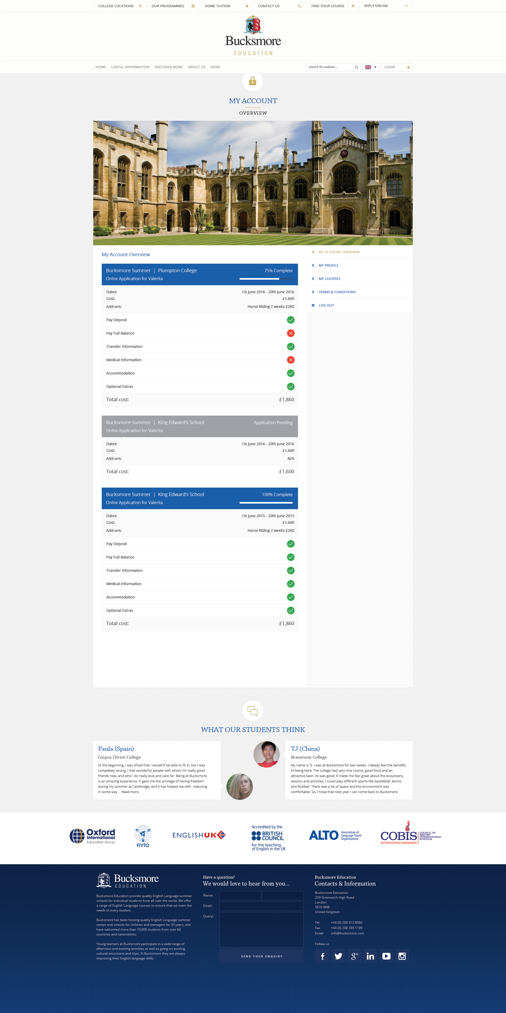Click the Oxford International logo
The height and width of the screenshot is (1013, 506).
(x=92, y=836)
